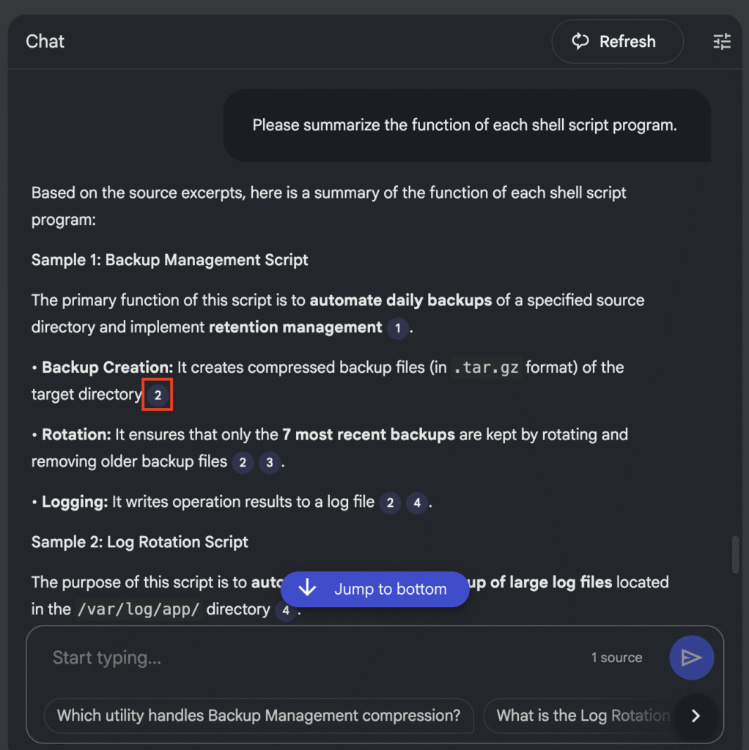Click citation 4 after /var/log/app/ directory

286,610
